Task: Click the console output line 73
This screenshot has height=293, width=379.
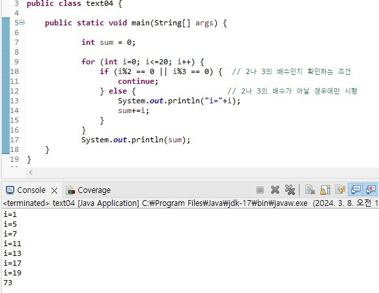Action: coord(8,283)
